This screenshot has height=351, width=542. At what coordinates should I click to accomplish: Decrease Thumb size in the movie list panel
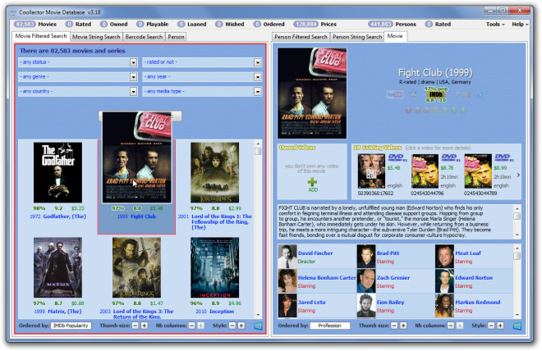(135, 326)
